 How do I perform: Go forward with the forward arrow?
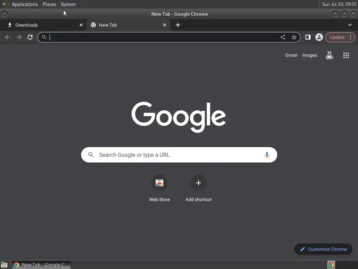coord(19,37)
